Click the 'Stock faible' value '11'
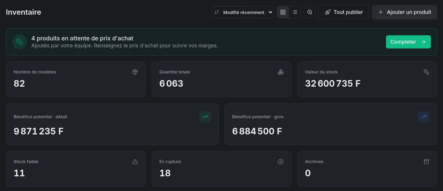 pyautogui.click(x=19, y=173)
